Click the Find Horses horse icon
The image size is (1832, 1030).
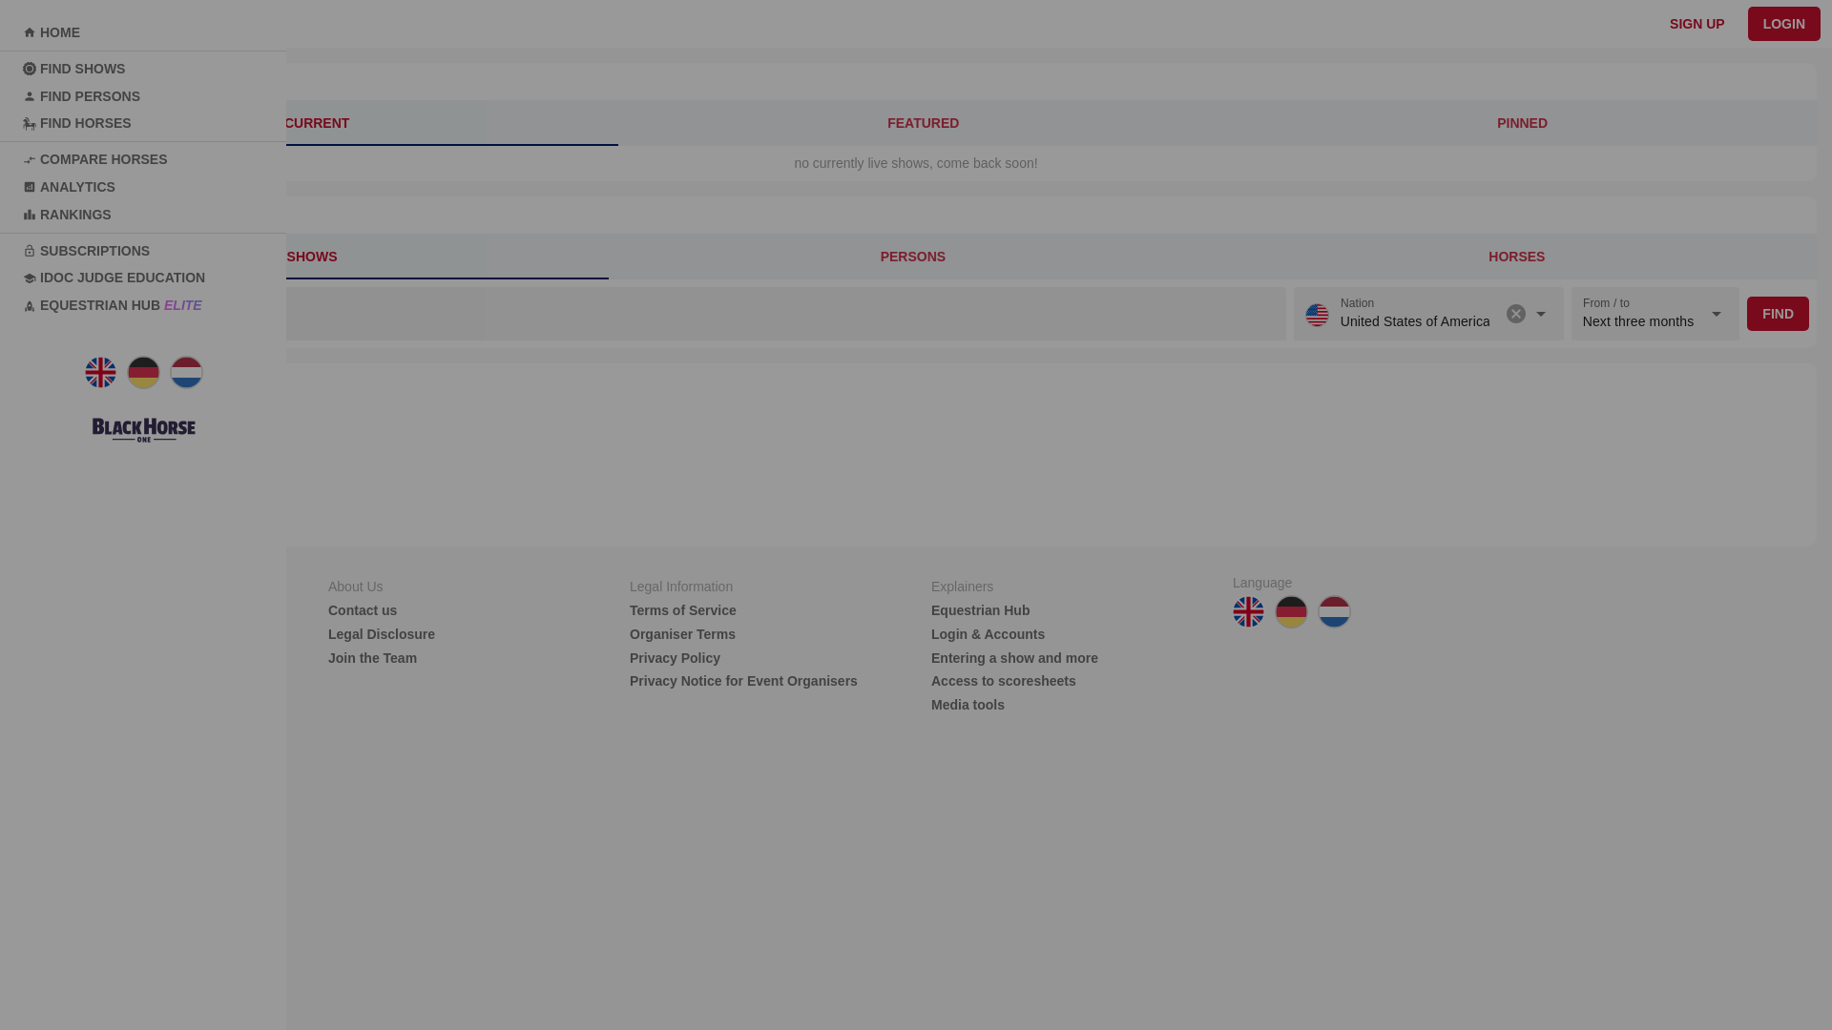(x=30, y=124)
